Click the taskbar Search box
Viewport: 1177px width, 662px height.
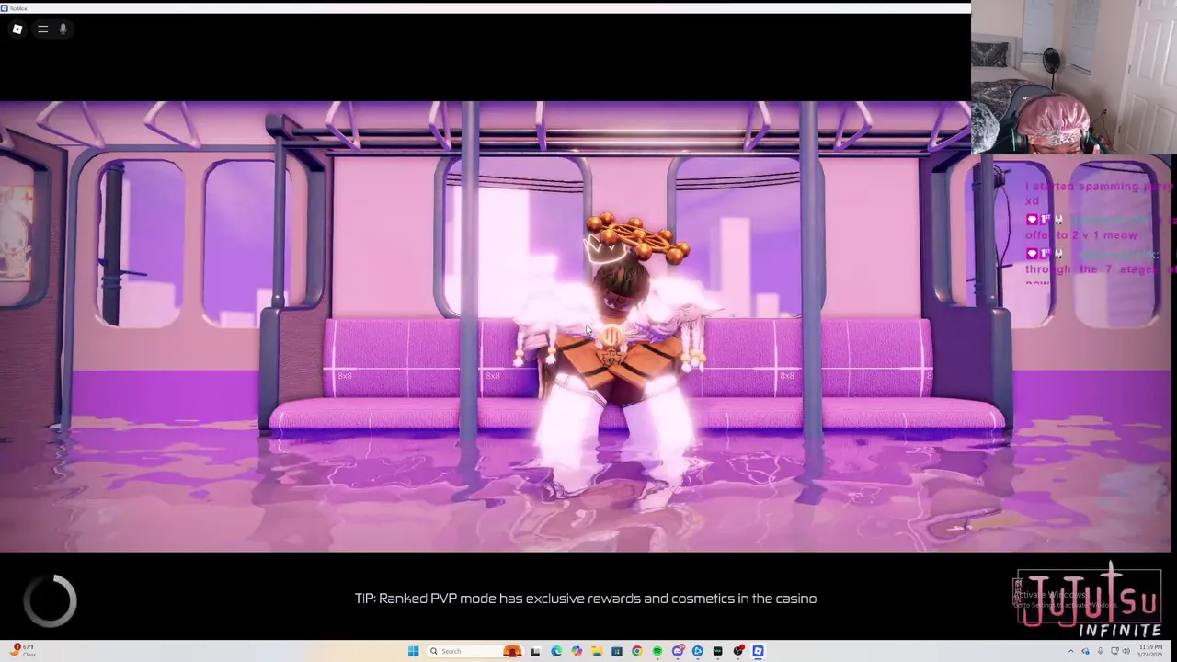coord(474,651)
